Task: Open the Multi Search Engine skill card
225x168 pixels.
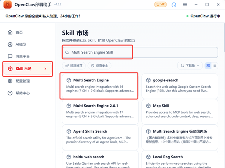Action: tap(100, 86)
